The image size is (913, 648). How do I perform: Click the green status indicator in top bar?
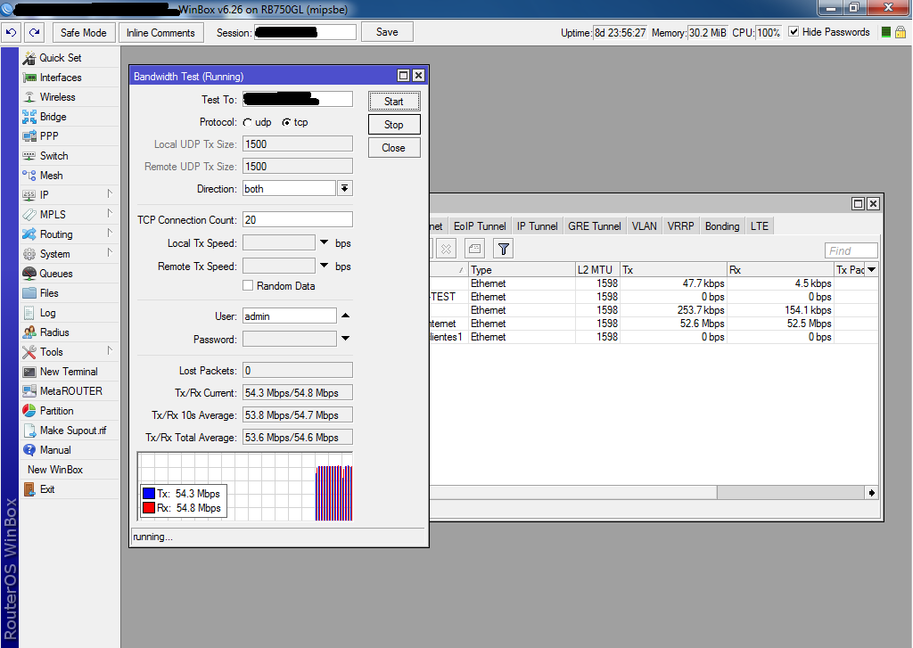[x=885, y=33]
